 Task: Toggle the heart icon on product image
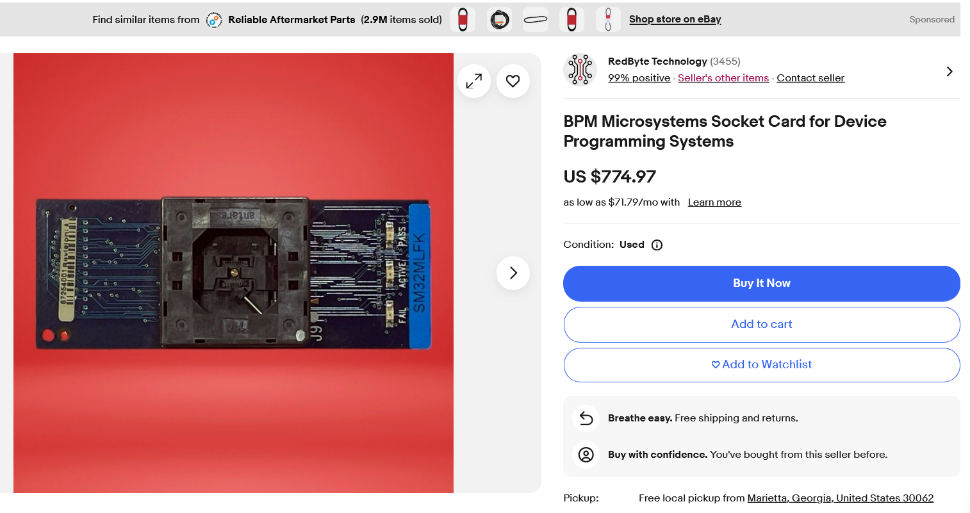click(513, 81)
